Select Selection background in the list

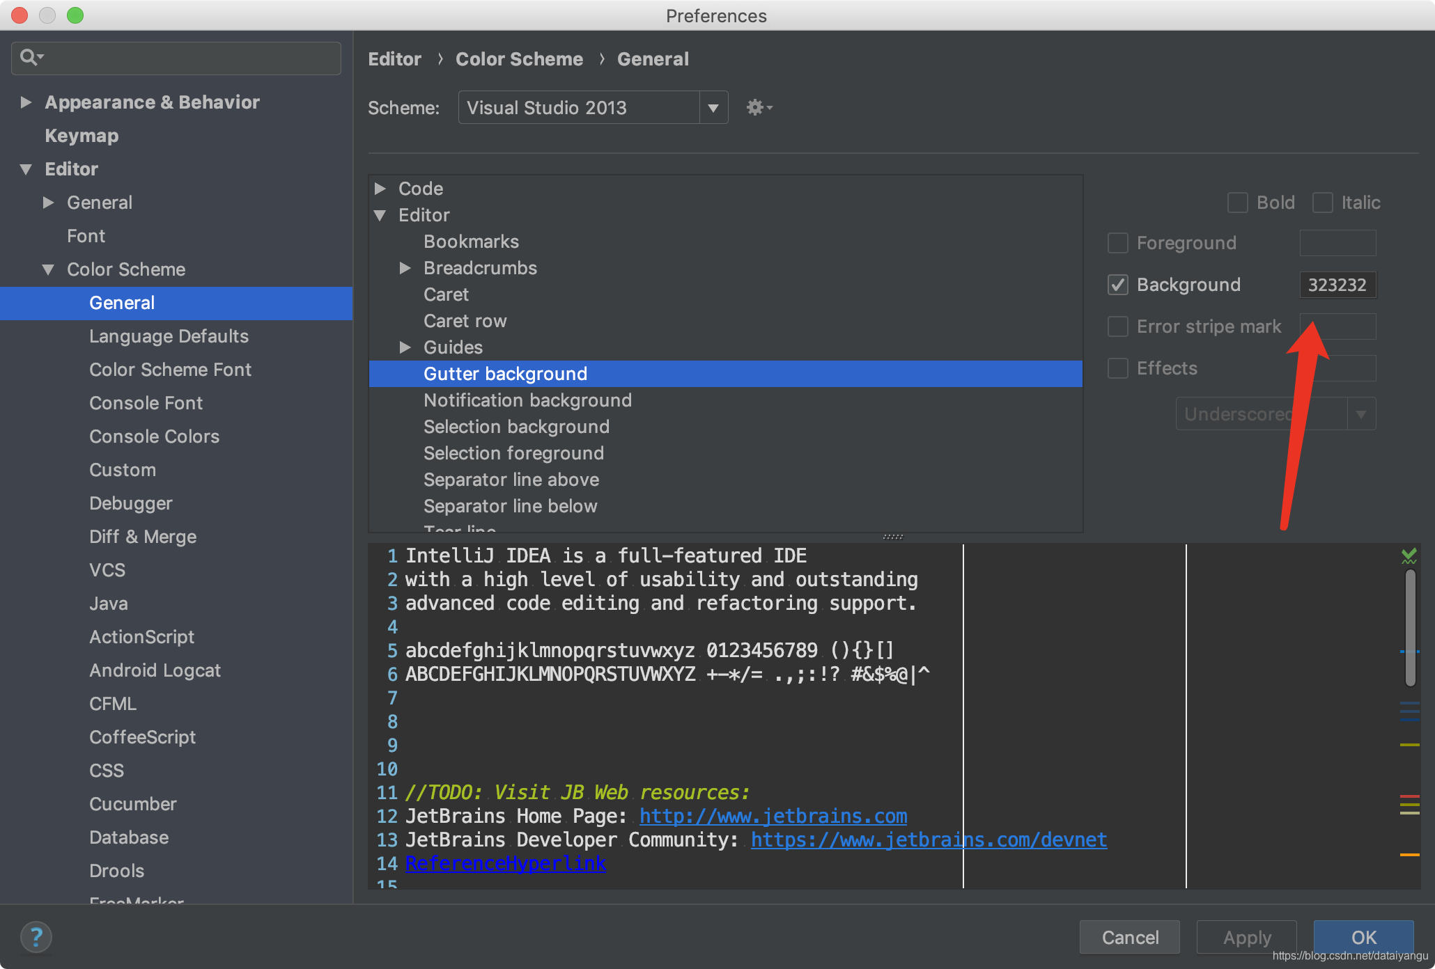tap(516, 427)
